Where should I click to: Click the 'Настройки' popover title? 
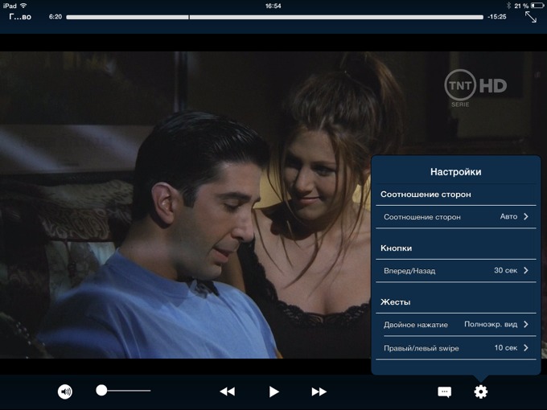[455, 172]
